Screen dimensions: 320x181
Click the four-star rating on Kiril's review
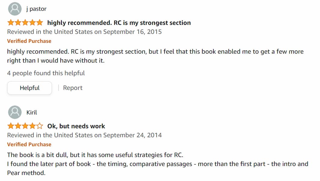[x=25, y=126]
